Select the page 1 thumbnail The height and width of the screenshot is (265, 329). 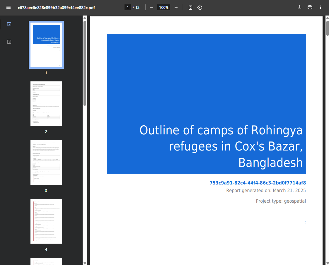[46, 45]
